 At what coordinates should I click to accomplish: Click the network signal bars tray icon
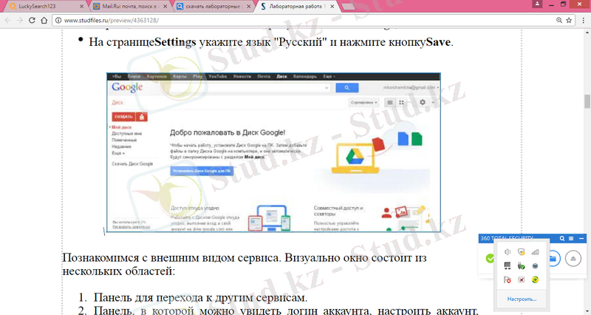536,252
